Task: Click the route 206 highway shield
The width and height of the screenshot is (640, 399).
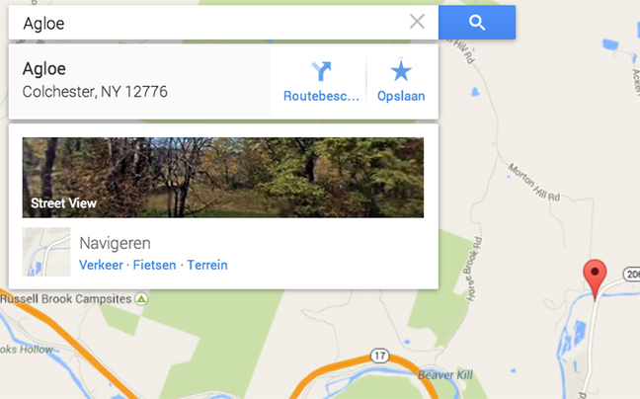Action: [632, 274]
